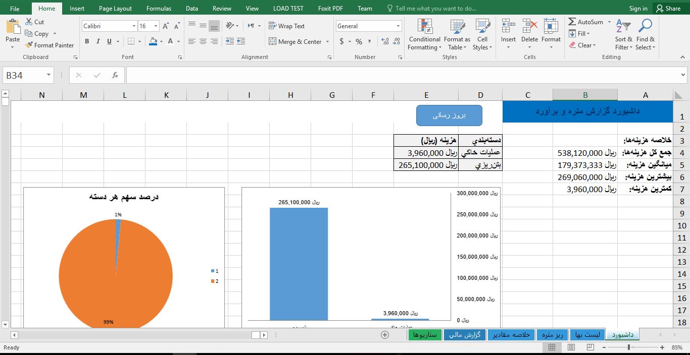Apply the Fill Color bucket

[153, 41]
